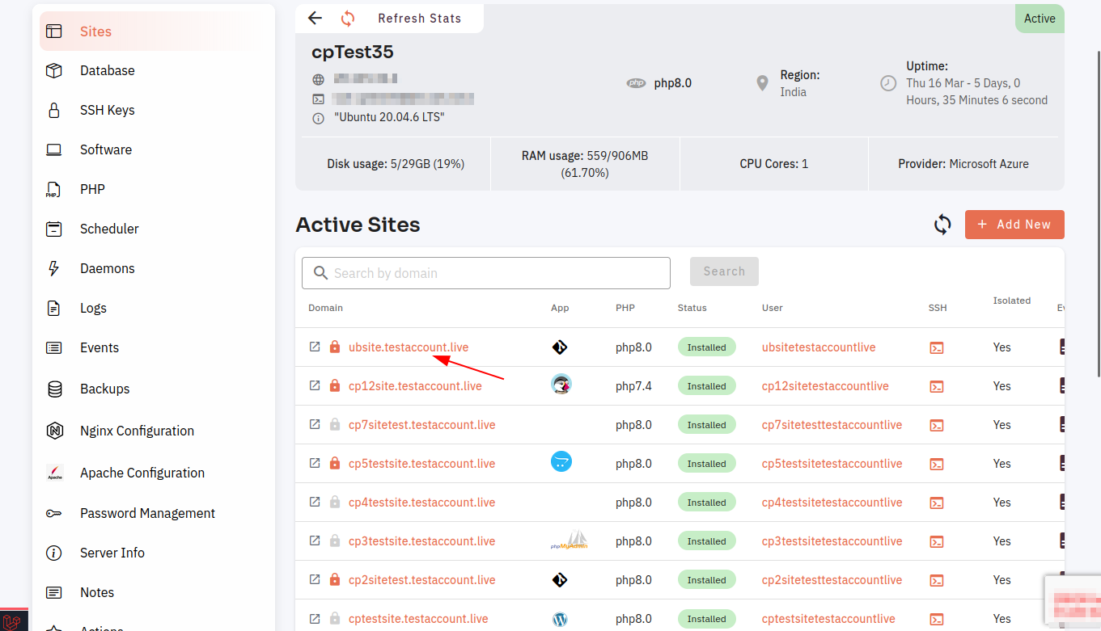This screenshot has height=631, width=1101.
Task: Click the SSL lock icon for ubsite.testaccount.live
Action: tap(335, 347)
